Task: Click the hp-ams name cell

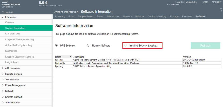Action: (x=63, y=60)
